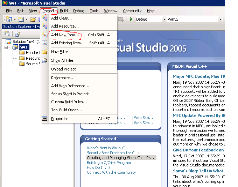Open the View menu
This screenshot has height=187, width=238.
33,11
